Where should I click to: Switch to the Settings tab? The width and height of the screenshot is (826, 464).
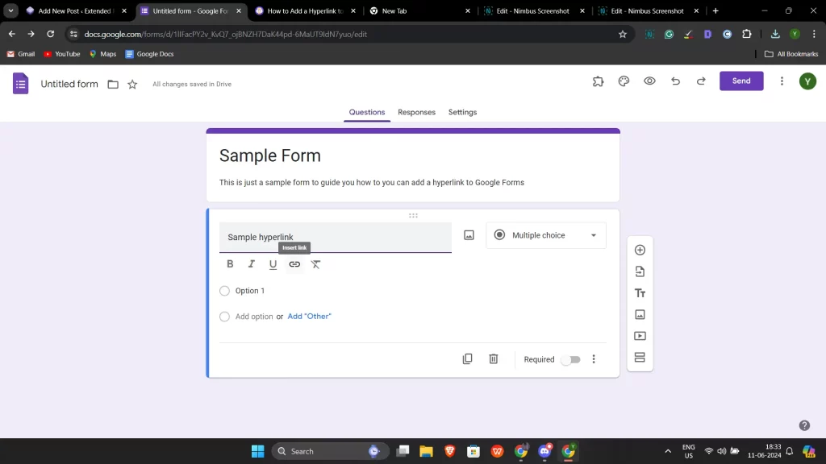[x=462, y=112]
